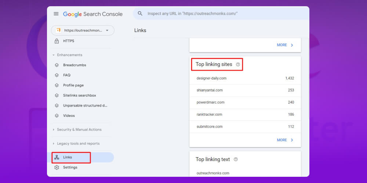This screenshot has height=183, width=367.
Task: Click the search magnifier icon
Action: (x=140, y=14)
